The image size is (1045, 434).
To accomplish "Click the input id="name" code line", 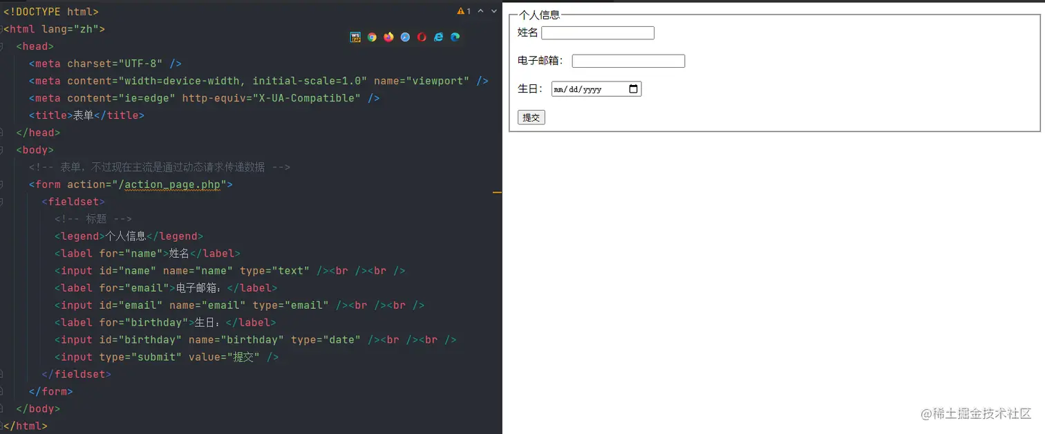I will [230, 271].
